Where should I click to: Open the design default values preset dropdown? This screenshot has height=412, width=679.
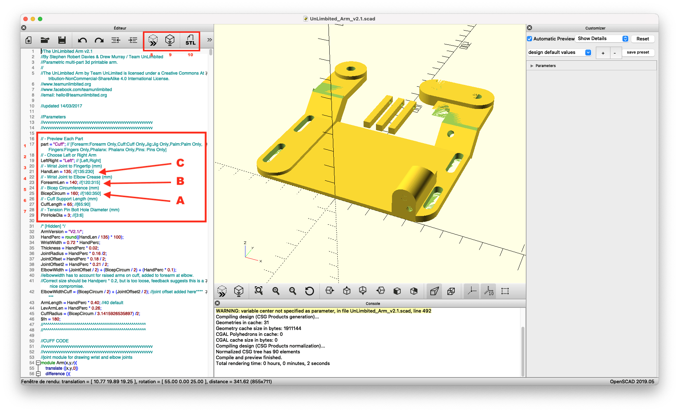click(x=559, y=52)
